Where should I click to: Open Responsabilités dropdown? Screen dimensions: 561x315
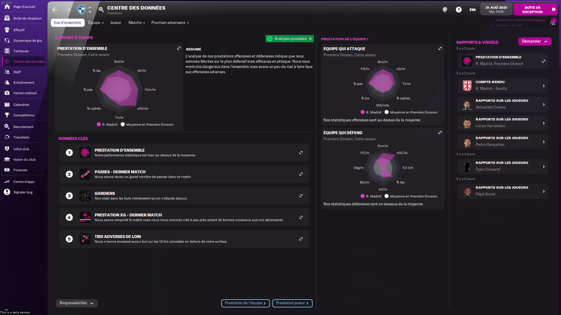pyautogui.click(x=77, y=303)
